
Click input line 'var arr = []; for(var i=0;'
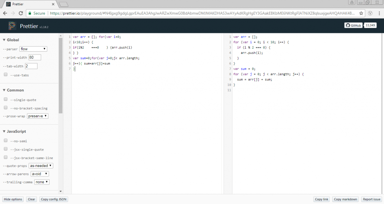click(x=97, y=37)
